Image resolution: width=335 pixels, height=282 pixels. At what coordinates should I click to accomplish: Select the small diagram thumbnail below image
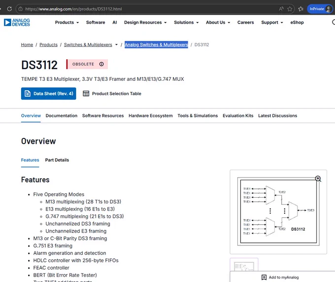point(244,265)
